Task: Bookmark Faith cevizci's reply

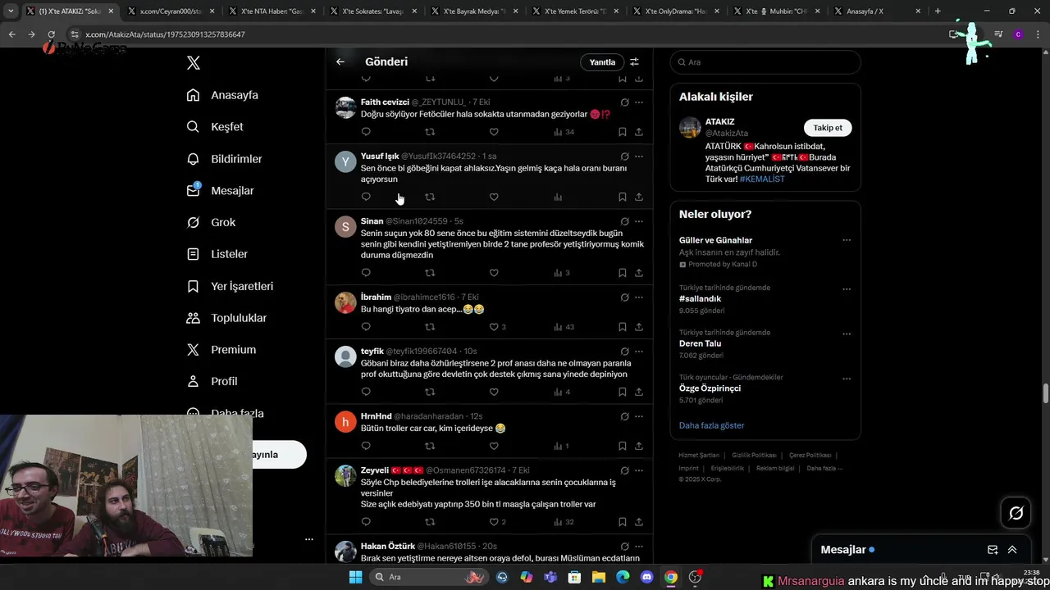Action: coord(622,132)
